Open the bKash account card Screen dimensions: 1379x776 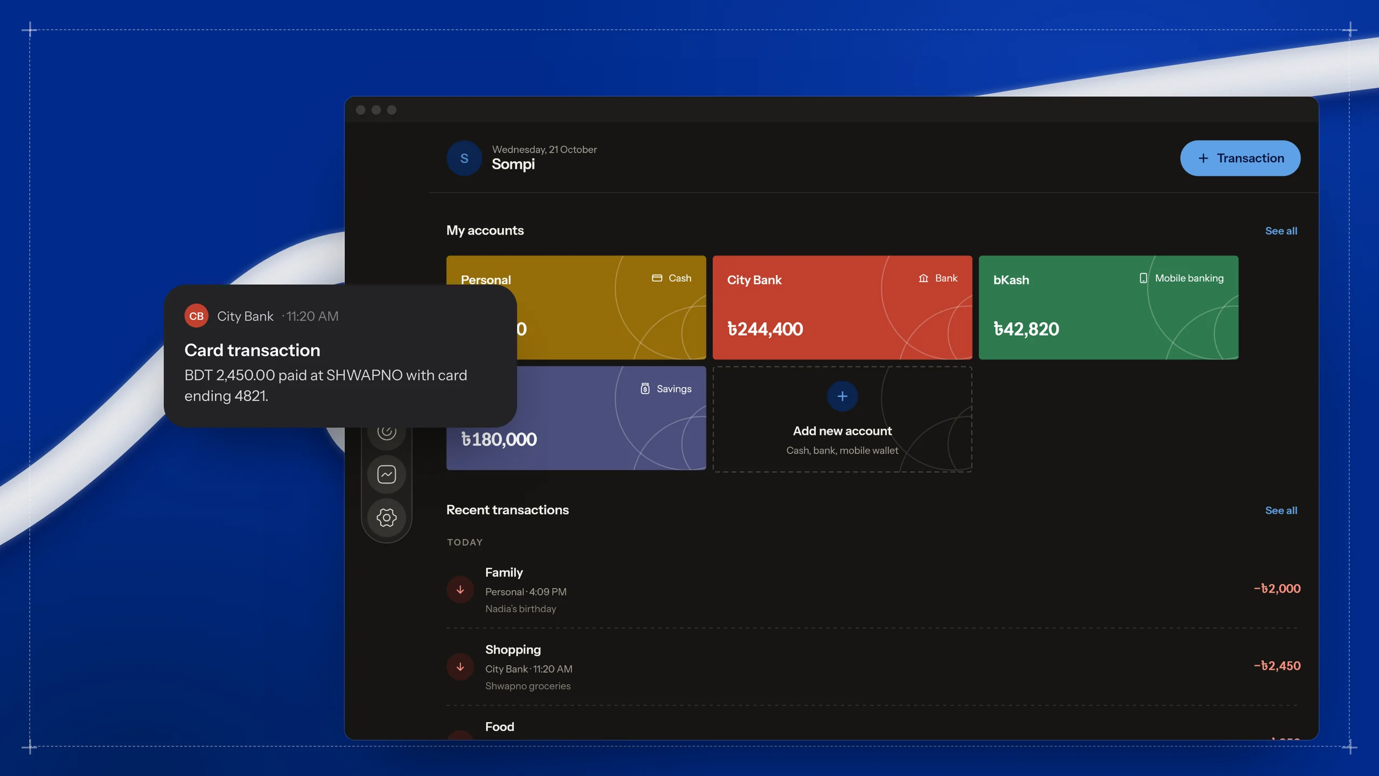[x=1108, y=307]
